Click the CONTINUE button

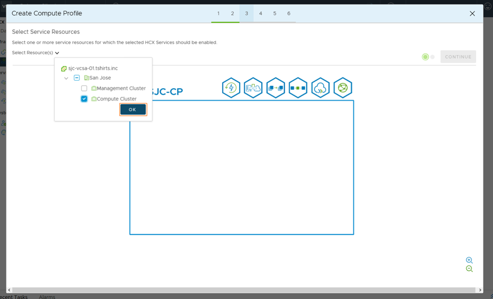458,57
